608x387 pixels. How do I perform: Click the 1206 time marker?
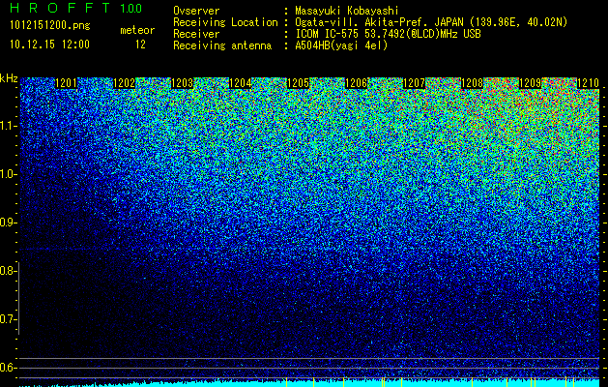click(357, 83)
